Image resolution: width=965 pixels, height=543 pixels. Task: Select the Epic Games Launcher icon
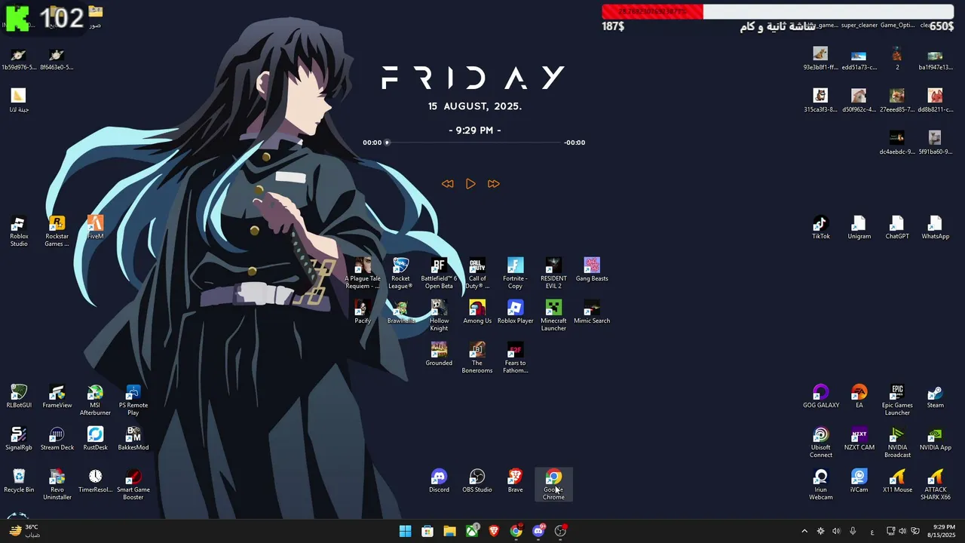[897, 400]
